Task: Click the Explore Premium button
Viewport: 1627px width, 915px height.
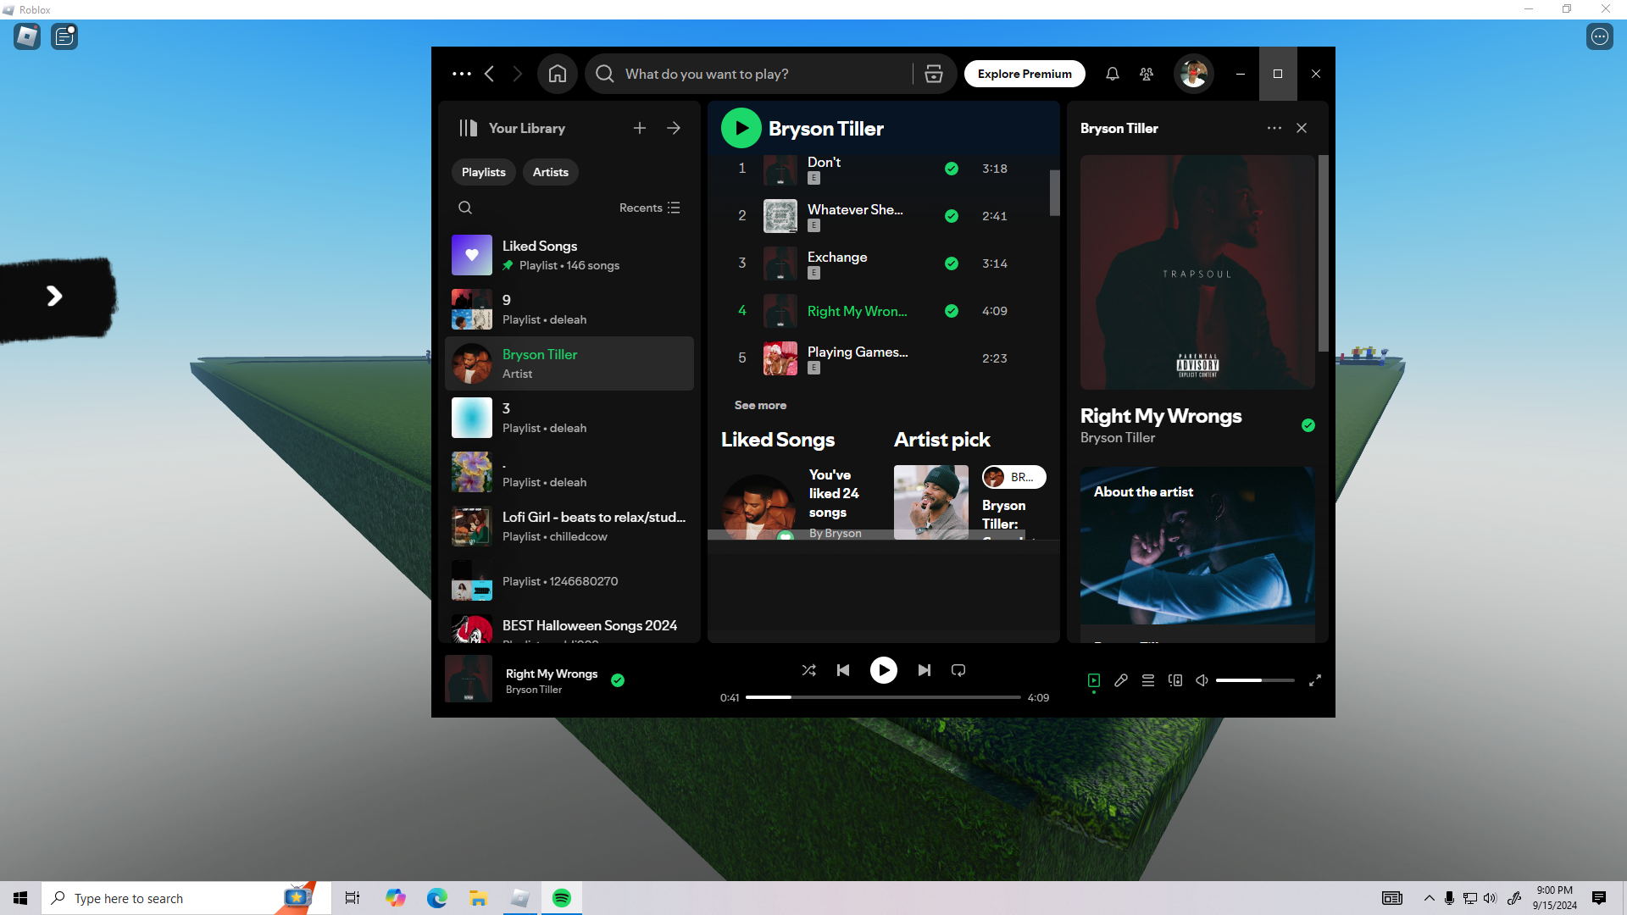Action: coord(1024,74)
